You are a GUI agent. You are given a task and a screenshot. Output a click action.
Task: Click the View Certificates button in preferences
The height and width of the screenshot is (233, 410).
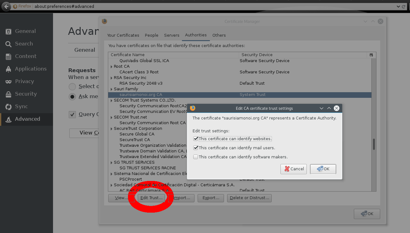click(84, 133)
